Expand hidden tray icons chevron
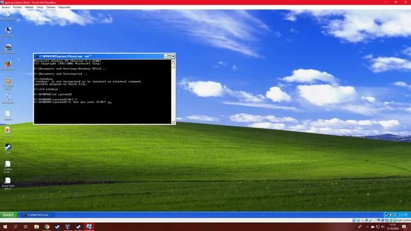 367,227
